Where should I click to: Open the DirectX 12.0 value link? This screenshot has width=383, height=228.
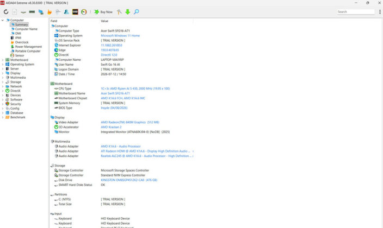[109, 55]
